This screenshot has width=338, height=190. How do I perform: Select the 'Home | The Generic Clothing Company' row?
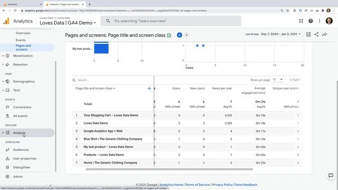click(187, 163)
